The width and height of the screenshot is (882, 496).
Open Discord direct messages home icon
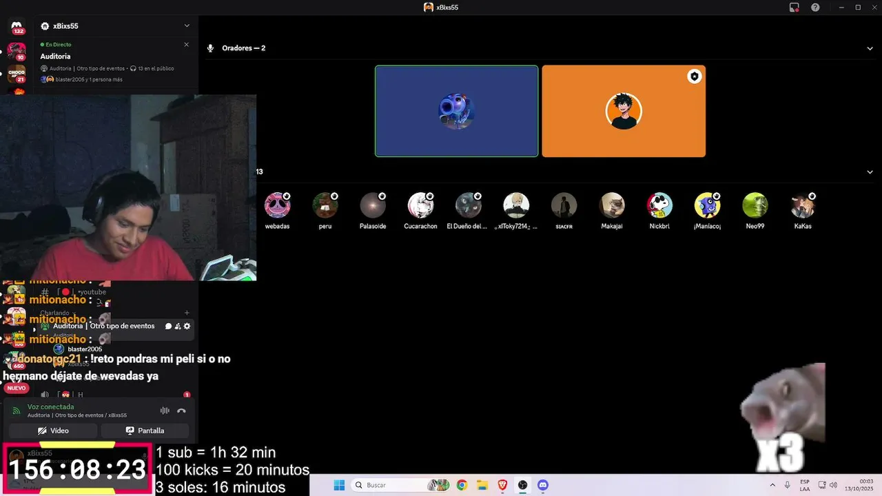tap(18, 28)
